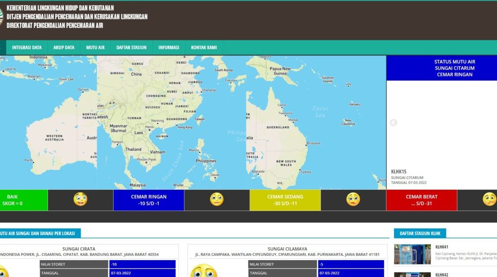The height and width of the screenshot is (277, 497).
Task: Click Kementerian Lingkungan Hidup dan Kehutanan header title
Action: 60,8
